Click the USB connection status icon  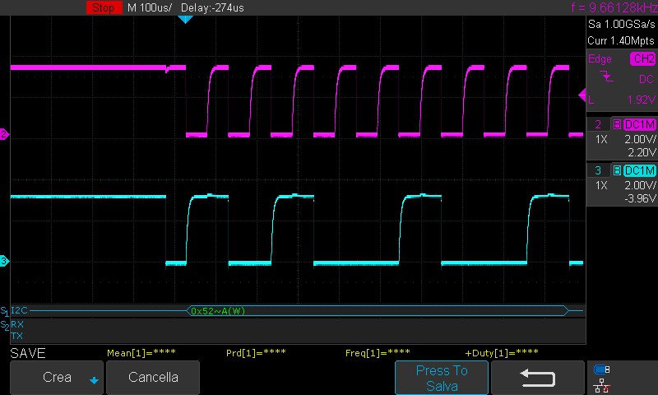601,369
